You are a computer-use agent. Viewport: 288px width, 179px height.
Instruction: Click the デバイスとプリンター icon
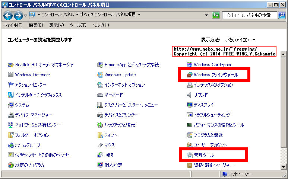point(100,115)
